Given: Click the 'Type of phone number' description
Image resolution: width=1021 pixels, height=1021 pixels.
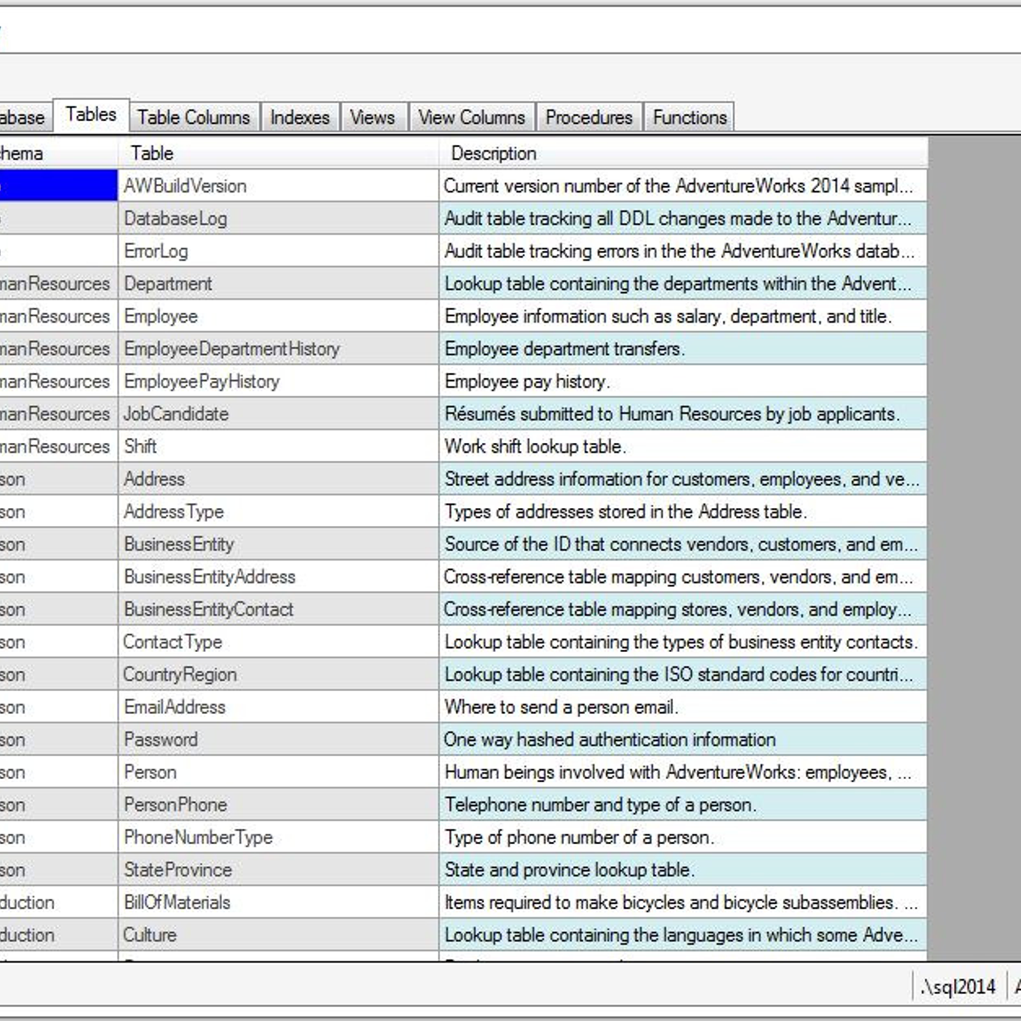Looking at the screenshot, I should [683, 837].
